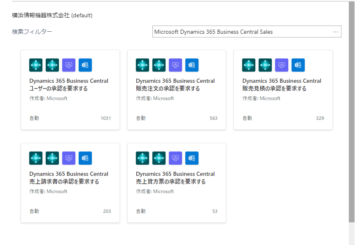This screenshot has width=362, height=245.
Task: Open the 売上請求書の承認を要求する template title
Action: [69, 178]
